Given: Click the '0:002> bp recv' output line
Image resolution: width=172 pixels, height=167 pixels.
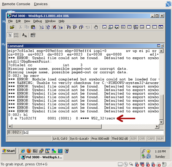Looking at the screenshot, I should tap(24, 76).
